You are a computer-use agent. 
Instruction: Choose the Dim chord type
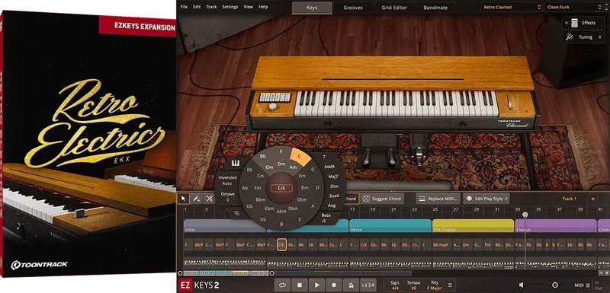point(334,186)
